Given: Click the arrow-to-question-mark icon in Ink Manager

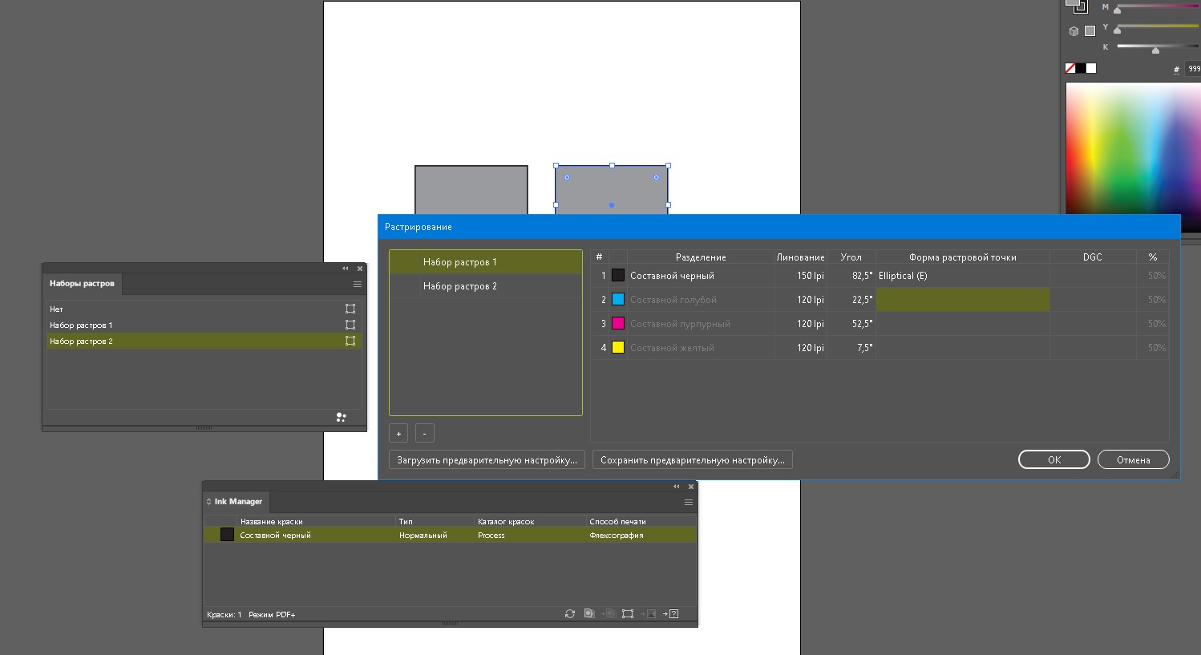Looking at the screenshot, I should (670, 614).
